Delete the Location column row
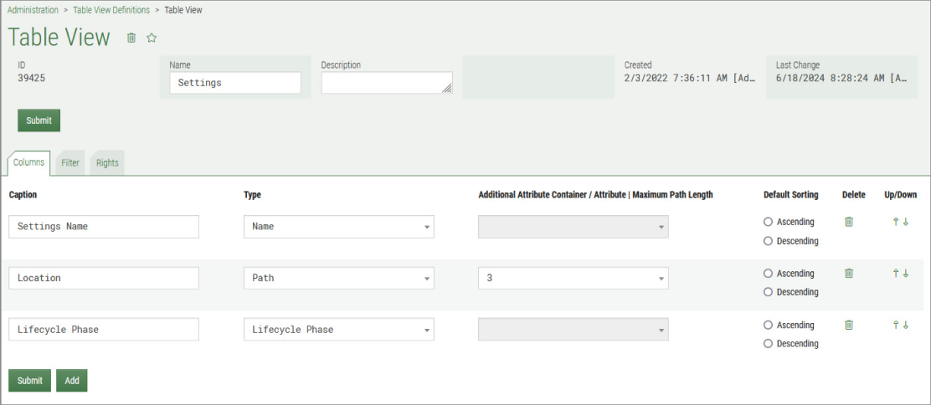The height and width of the screenshot is (405, 931). click(849, 274)
